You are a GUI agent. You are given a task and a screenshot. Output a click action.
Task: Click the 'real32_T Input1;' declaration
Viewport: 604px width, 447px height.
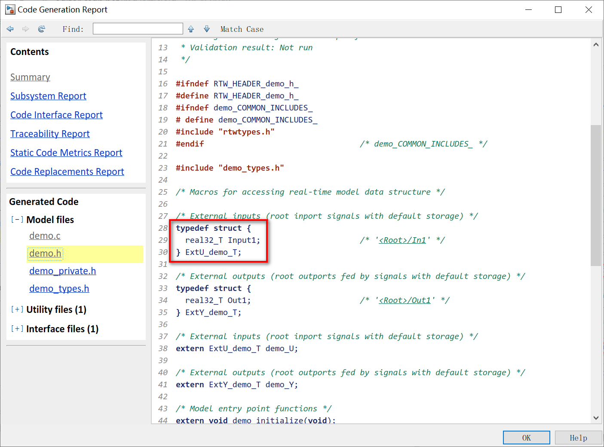[223, 240]
